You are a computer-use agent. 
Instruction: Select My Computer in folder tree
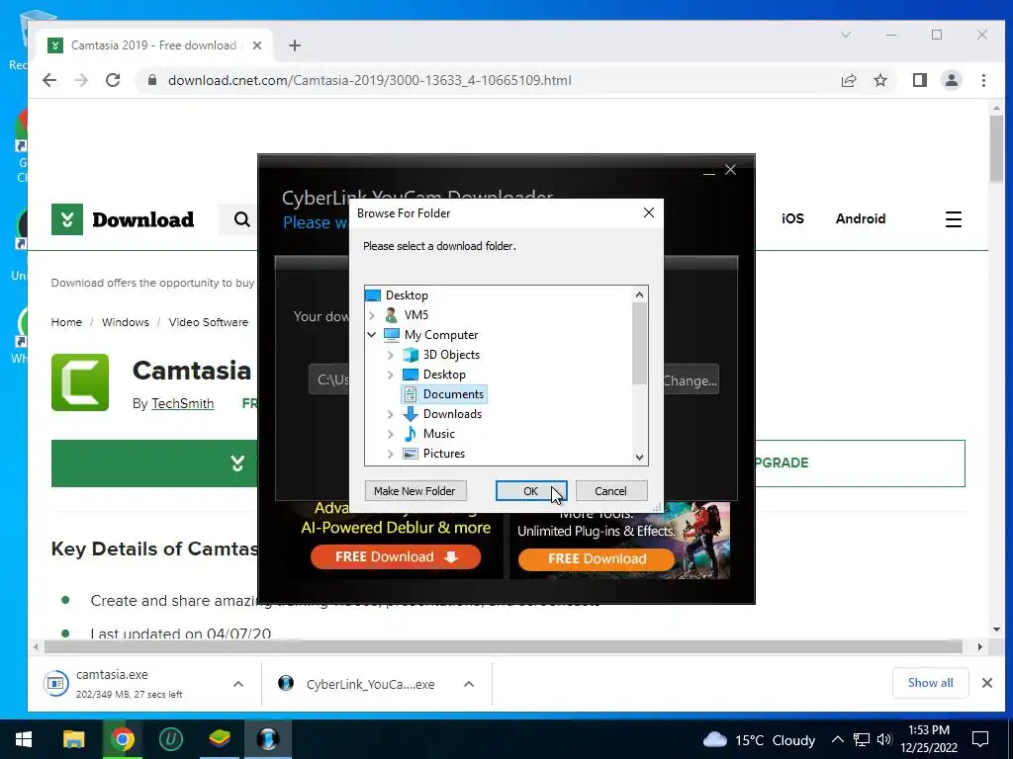pos(440,335)
